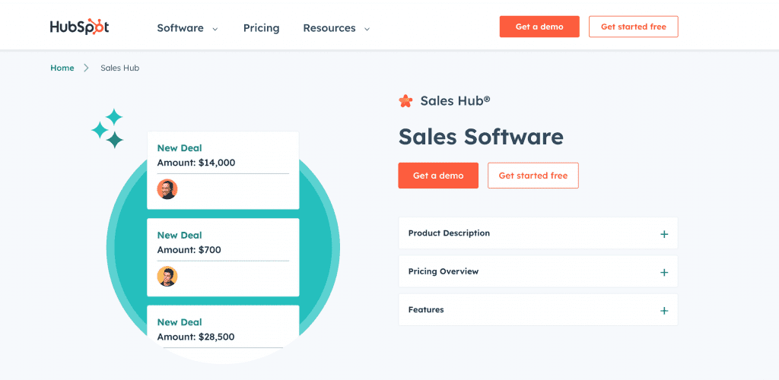Viewport: 779px width, 380px height.
Task: Open the Resources dropdown menu
Action: point(336,28)
